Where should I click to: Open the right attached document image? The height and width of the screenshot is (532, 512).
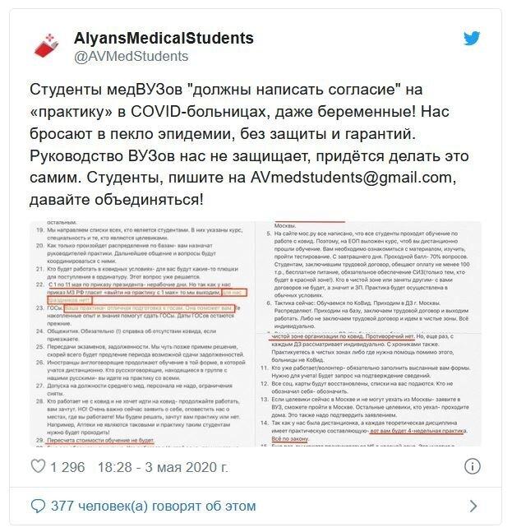(x=368, y=334)
